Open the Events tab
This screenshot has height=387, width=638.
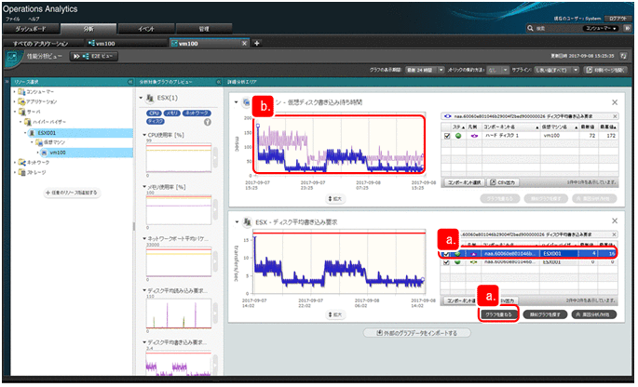tap(145, 29)
